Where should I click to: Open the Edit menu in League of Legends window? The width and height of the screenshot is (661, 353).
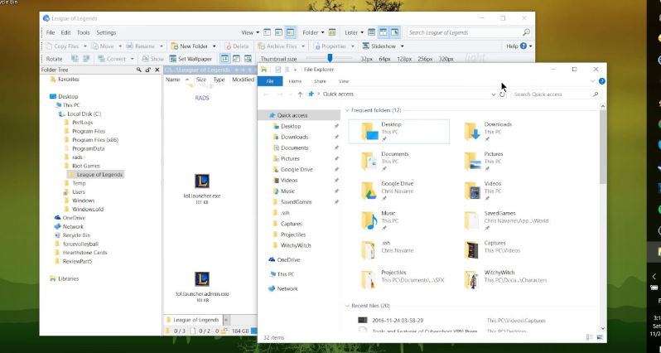pos(65,32)
